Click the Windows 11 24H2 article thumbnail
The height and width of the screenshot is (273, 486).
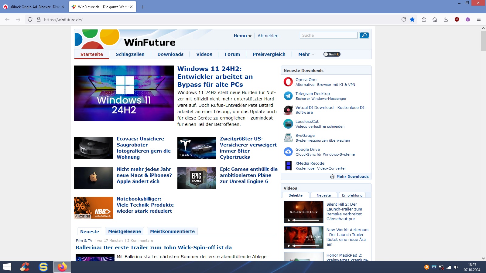124,93
